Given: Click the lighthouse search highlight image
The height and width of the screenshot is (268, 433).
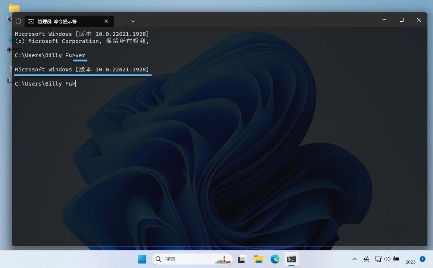Looking at the screenshot, I should [x=223, y=259].
